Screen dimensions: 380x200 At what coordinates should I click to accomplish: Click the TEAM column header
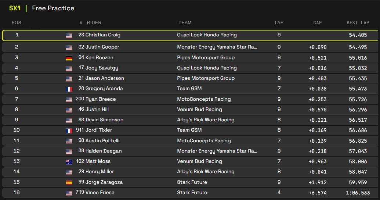185,23
